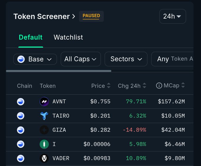
Task: Open the 24h timeframe dropdown
Action: pos(172,16)
